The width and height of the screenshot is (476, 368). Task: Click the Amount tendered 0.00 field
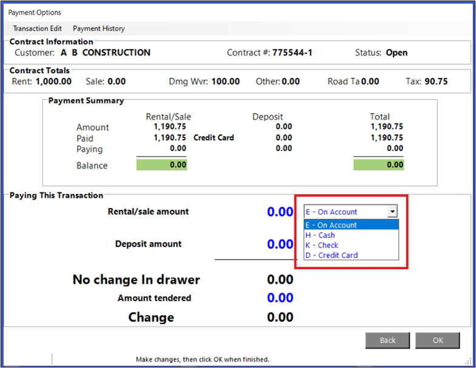click(280, 297)
